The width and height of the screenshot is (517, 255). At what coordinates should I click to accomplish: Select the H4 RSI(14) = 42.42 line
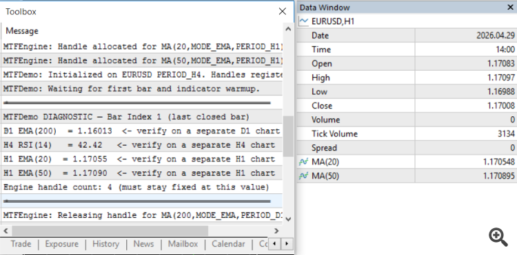(x=142, y=145)
